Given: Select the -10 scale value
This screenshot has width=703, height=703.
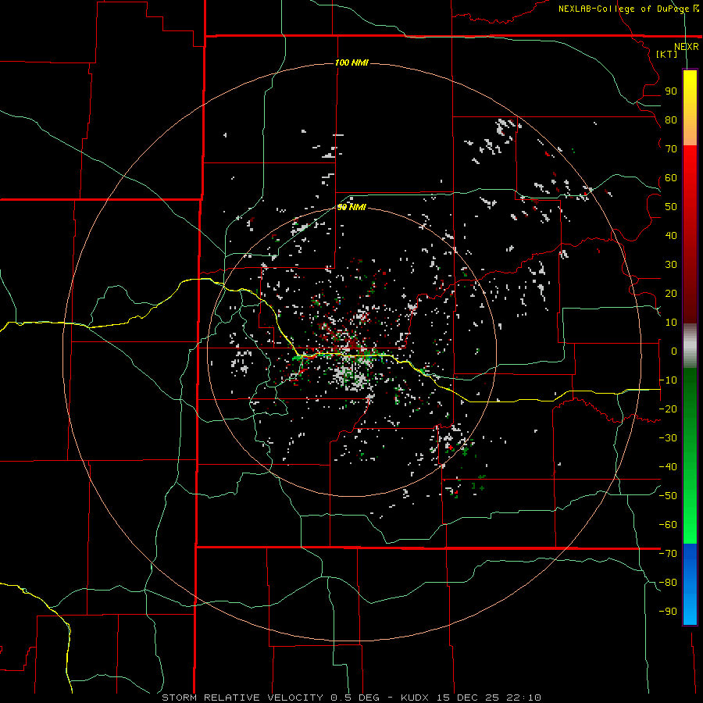Looking at the screenshot, I should pyautogui.click(x=668, y=380).
